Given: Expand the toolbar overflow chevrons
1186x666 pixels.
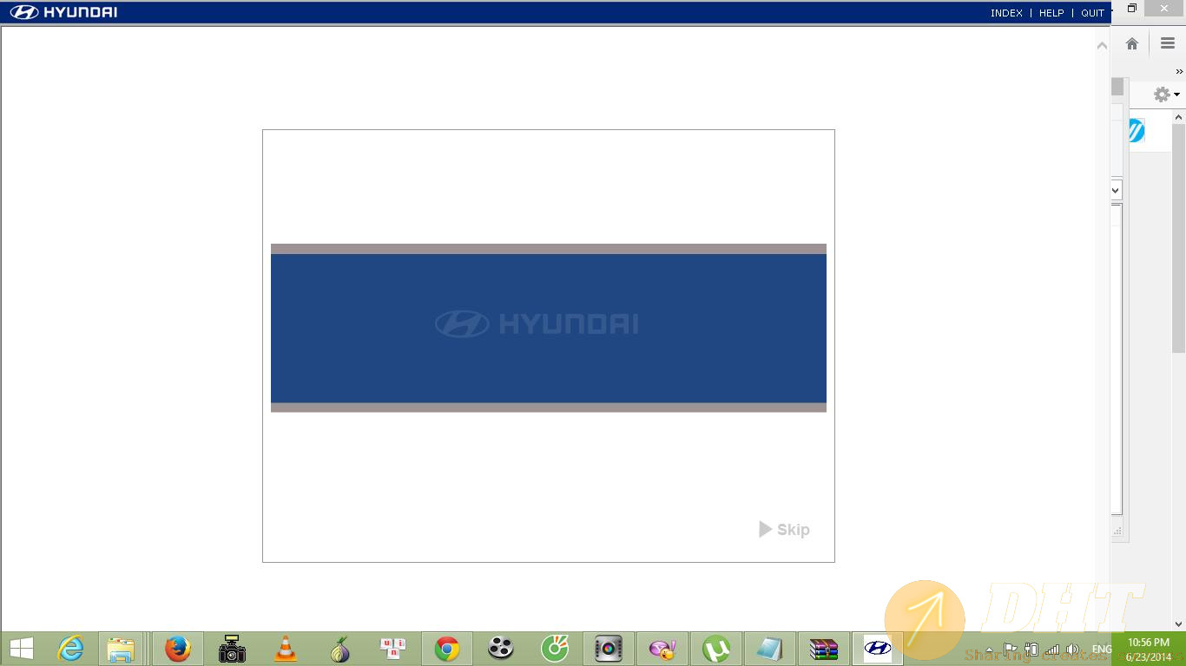Looking at the screenshot, I should pyautogui.click(x=1179, y=71).
